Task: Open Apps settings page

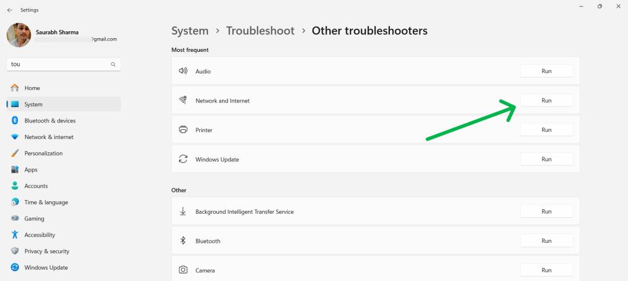Action: click(x=64, y=169)
